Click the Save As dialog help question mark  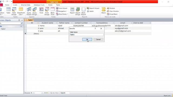point(95,29)
